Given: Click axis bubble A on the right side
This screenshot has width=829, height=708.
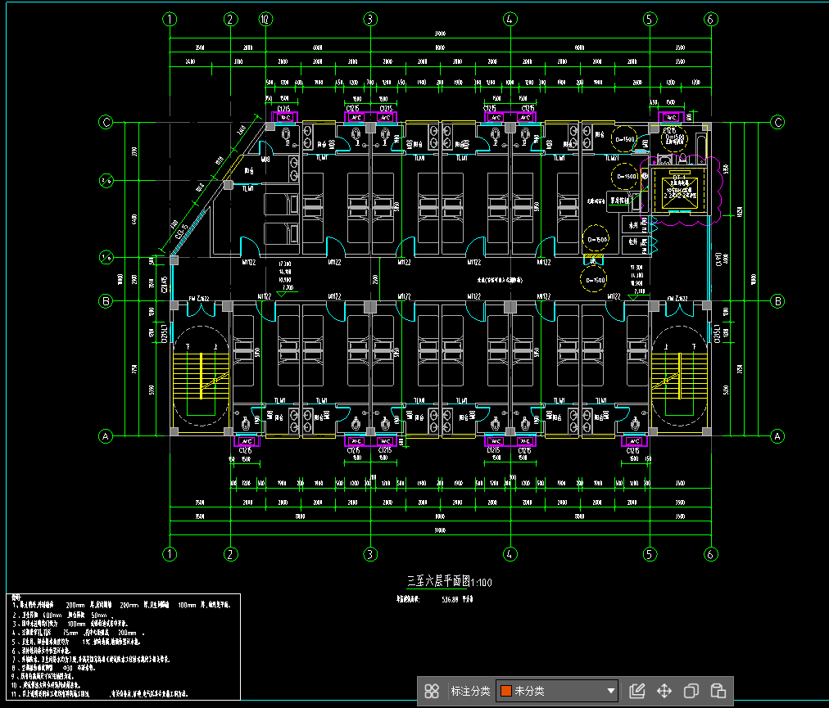Looking at the screenshot, I should click(x=778, y=436).
